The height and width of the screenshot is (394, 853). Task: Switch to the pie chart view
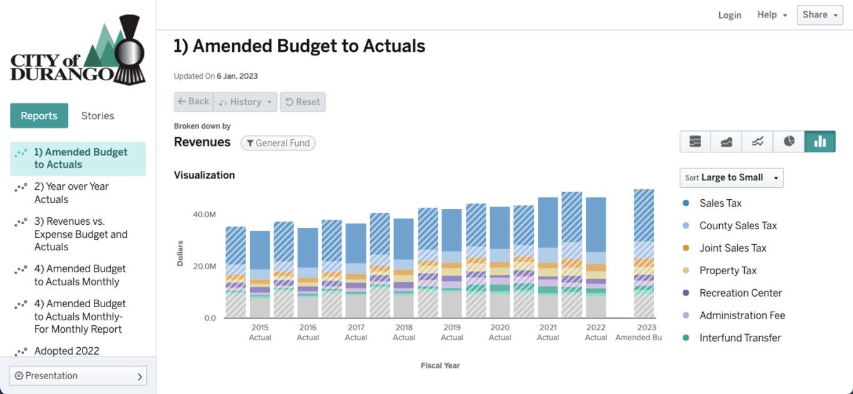[x=789, y=142]
